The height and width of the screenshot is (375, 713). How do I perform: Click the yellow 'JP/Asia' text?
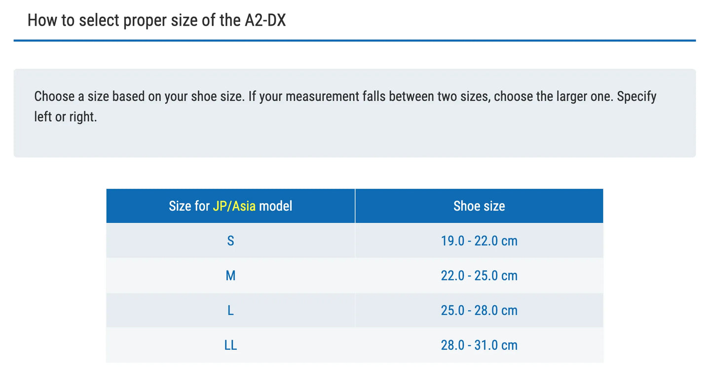click(x=234, y=206)
